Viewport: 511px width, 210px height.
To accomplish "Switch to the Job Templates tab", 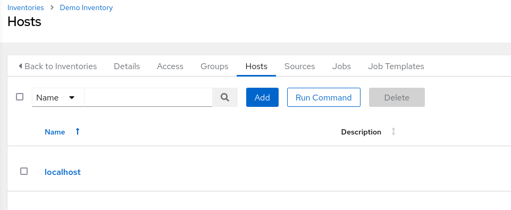I will point(396,66).
